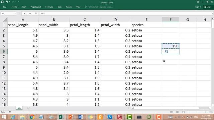
Task: Select column C header
Action: [85, 20]
